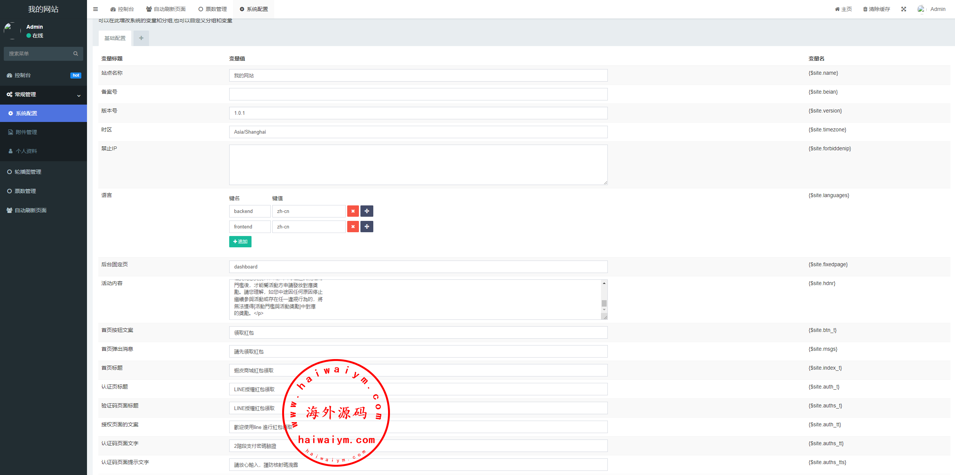This screenshot has width=955, height=475.
Task: Click the 站点名称 input field
Action: click(418, 76)
